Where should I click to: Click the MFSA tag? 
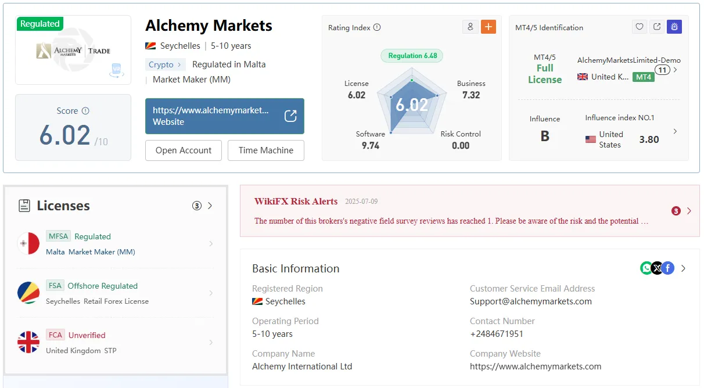pyautogui.click(x=59, y=236)
